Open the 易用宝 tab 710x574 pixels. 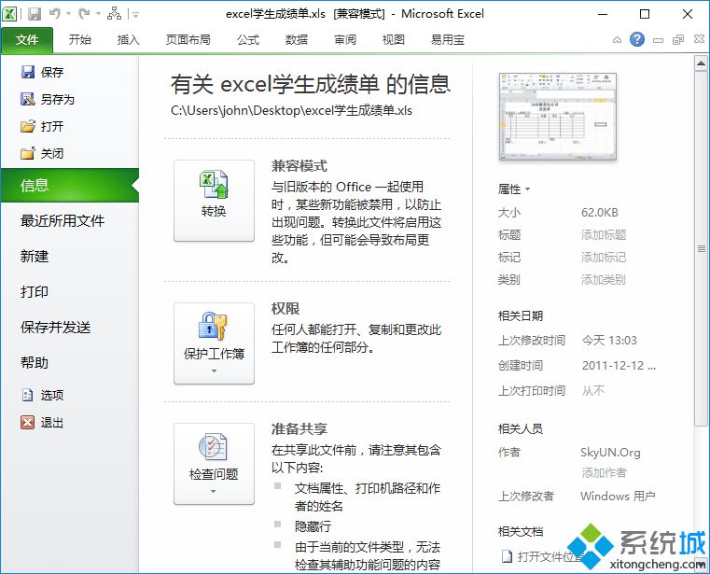coord(448,40)
